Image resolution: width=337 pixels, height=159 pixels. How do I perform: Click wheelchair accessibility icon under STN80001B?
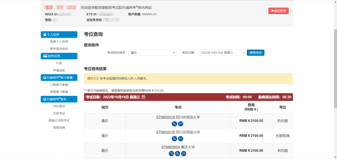click(175, 139)
